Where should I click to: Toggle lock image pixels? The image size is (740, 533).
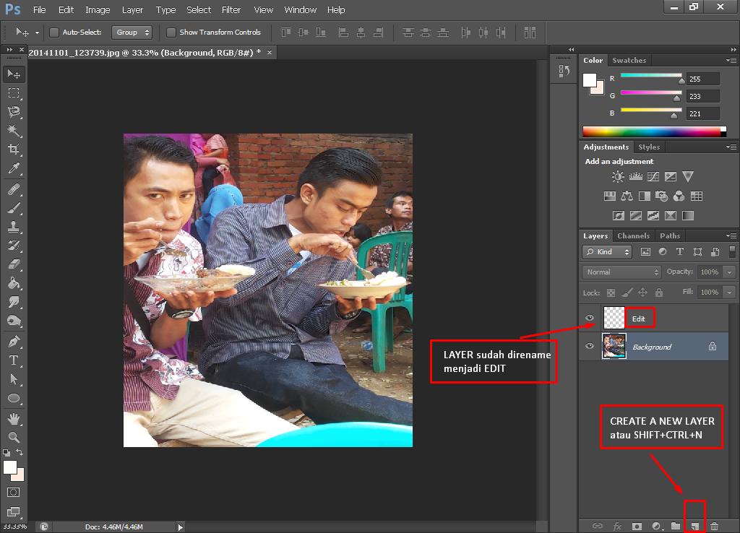[627, 293]
